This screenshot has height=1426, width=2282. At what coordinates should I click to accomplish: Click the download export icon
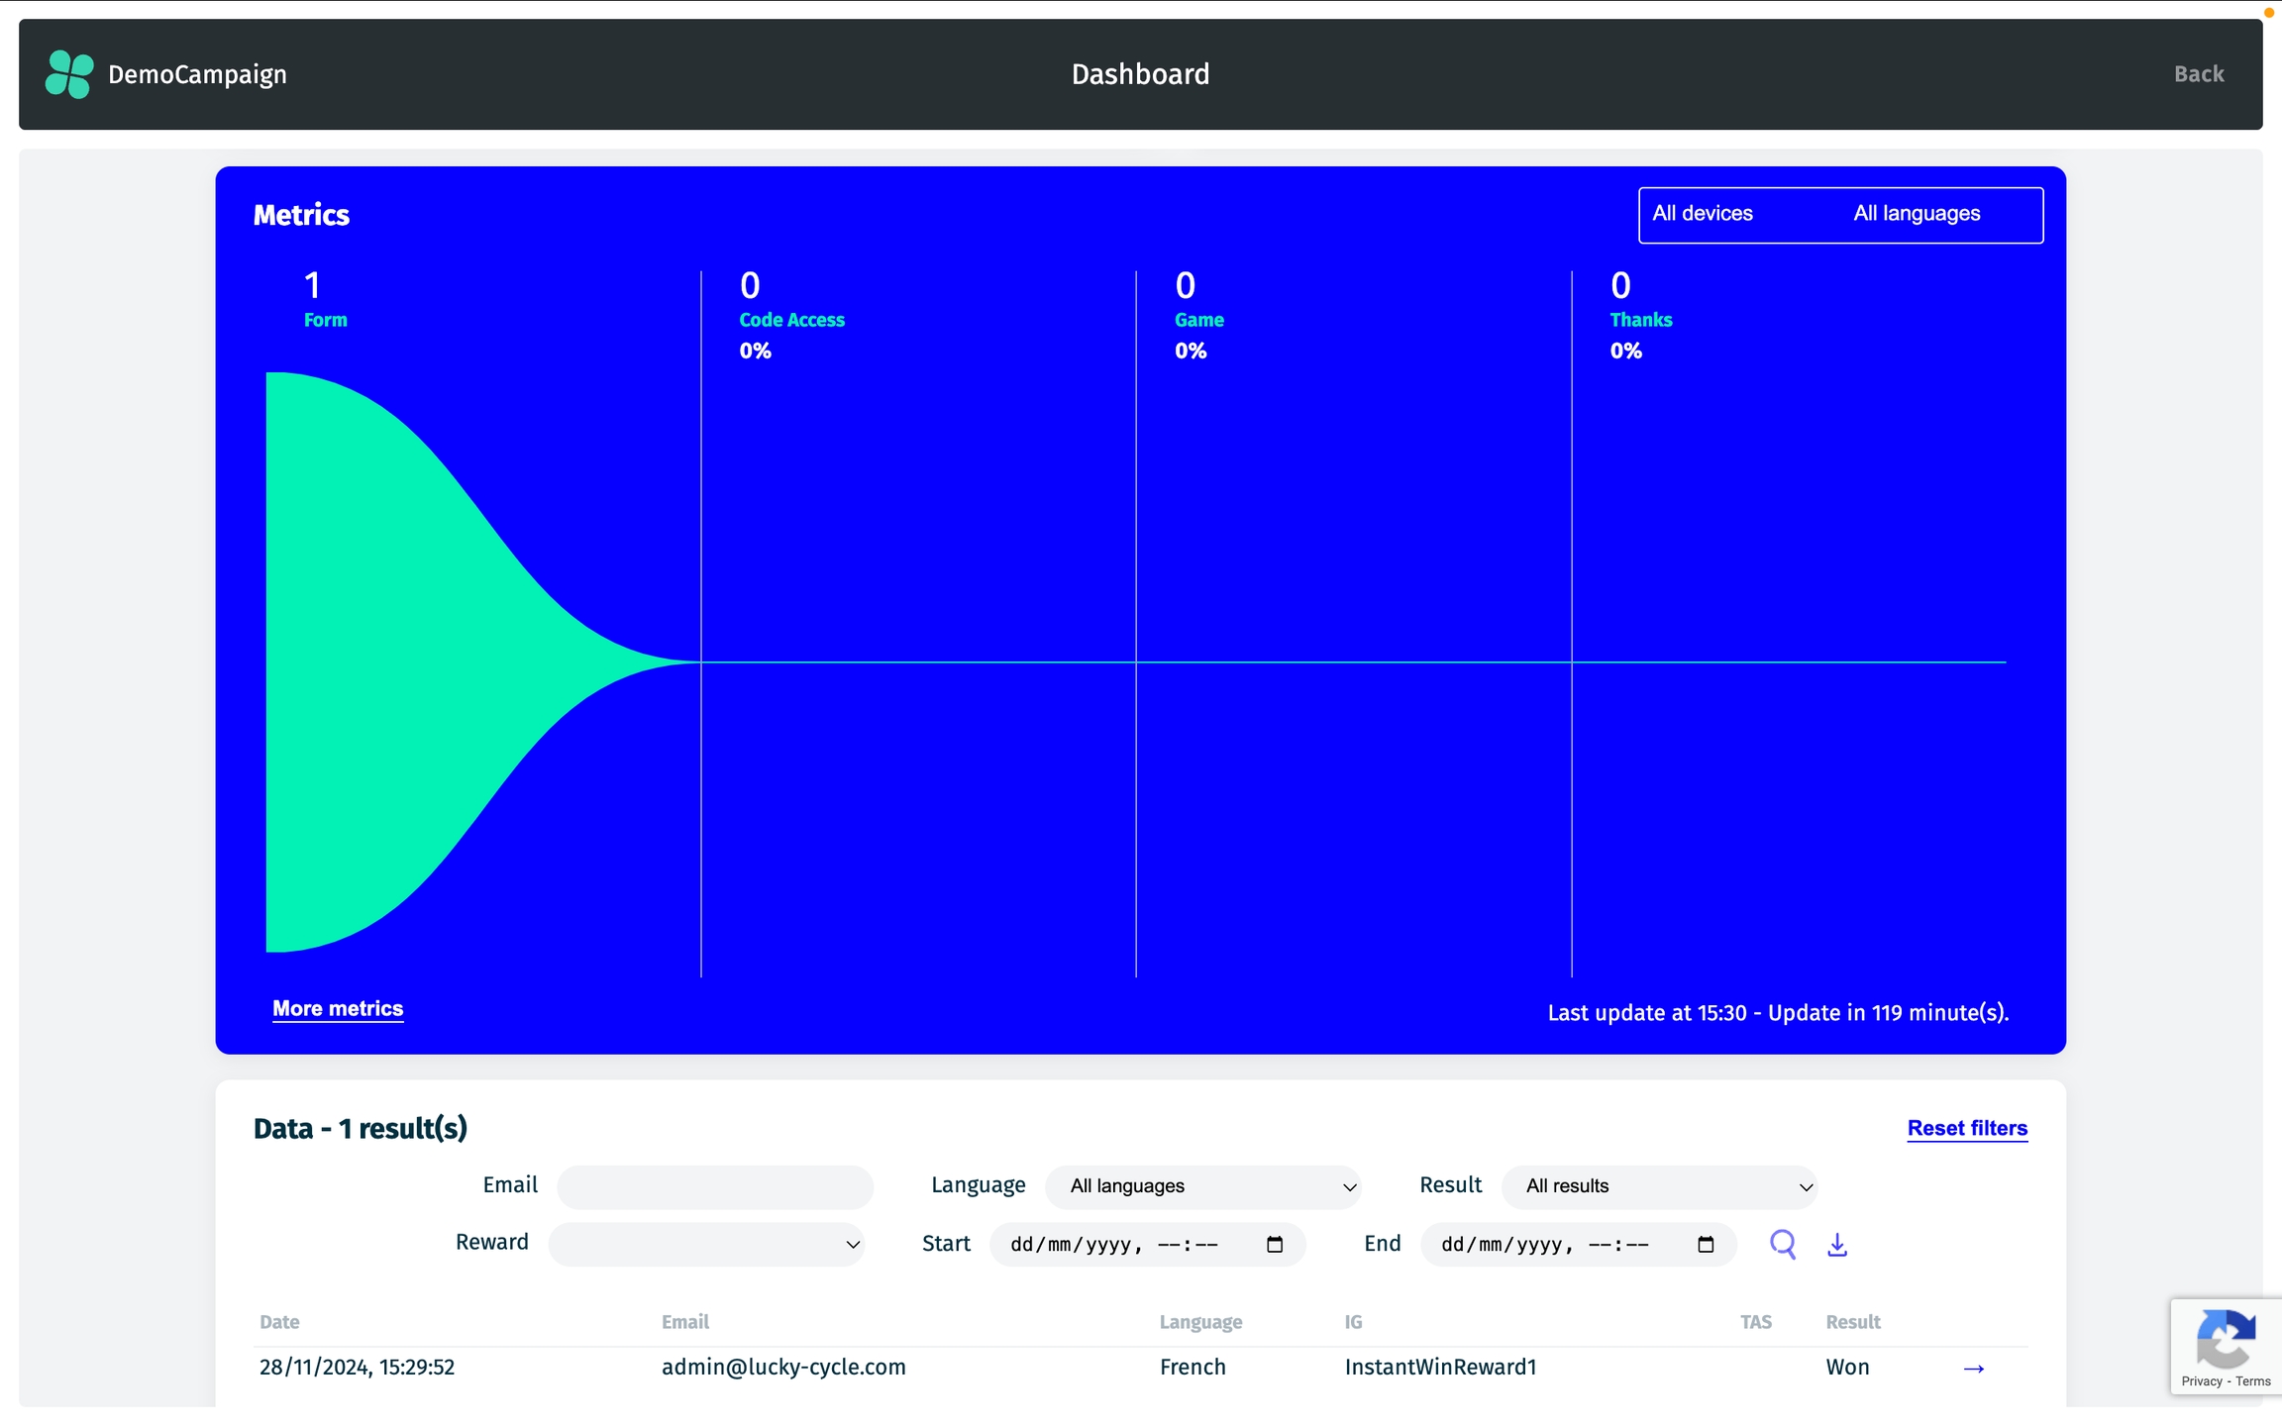[1837, 1245]
